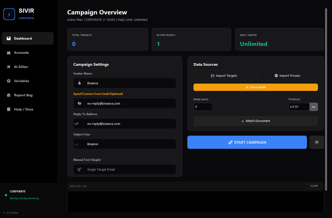332x218 pixels.
Task: Click the Report Bug icon
Action: pyautogui.click(x=9, y=95)
